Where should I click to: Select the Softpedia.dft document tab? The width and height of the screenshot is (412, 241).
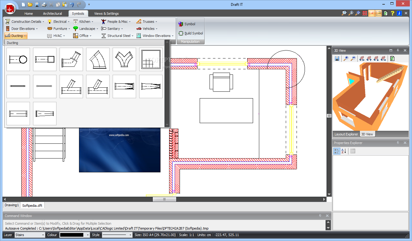click(32, 205)
